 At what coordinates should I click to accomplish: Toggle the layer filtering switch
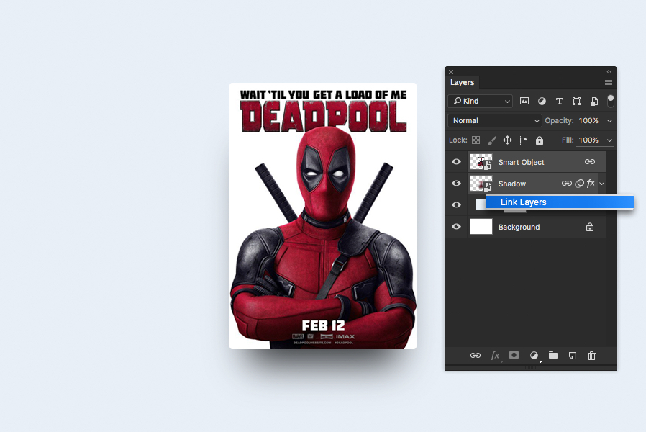point(611,101)
